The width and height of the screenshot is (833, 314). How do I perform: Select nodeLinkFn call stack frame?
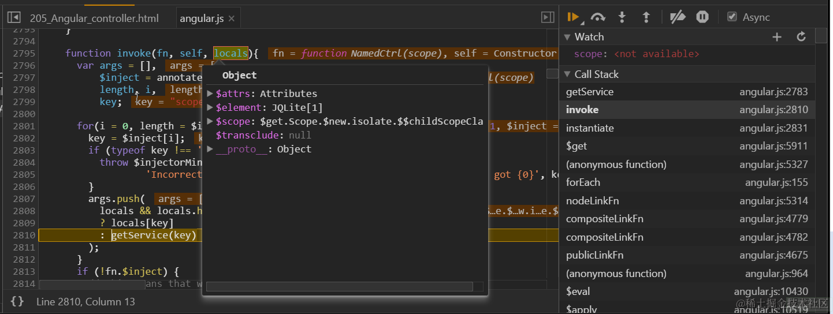687,201
